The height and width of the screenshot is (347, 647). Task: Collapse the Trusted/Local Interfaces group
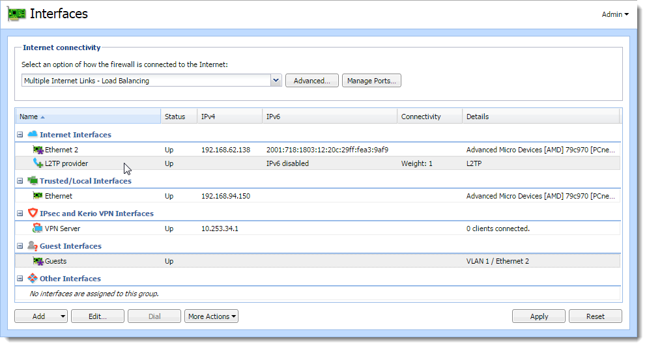click(x=20, y=181)
